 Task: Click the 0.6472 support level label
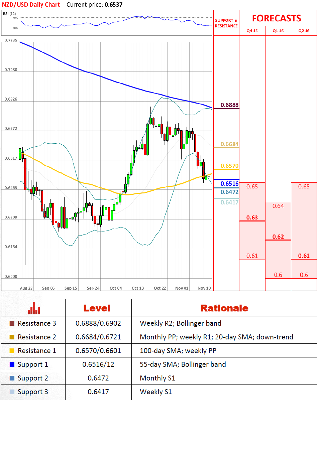229,192
